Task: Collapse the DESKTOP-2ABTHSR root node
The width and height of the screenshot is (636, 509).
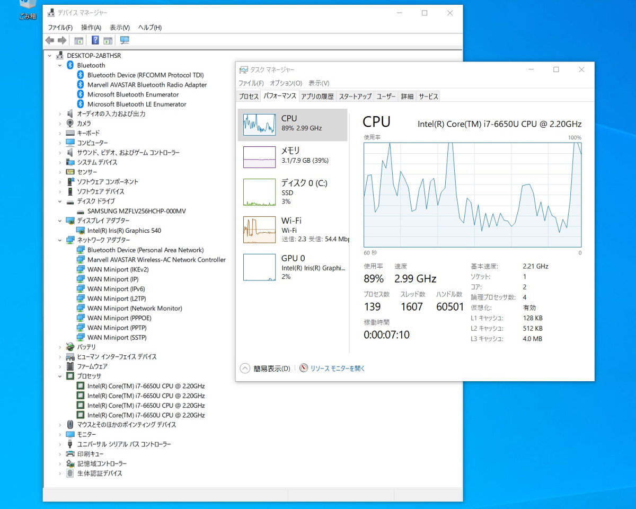Action: point(50,56)
